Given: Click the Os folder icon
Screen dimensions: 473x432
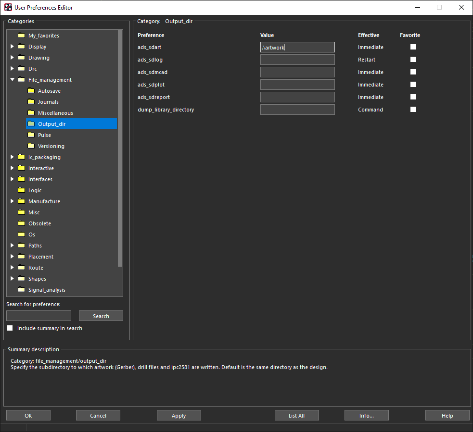Looking at the screenshot, I should (22, 234).
